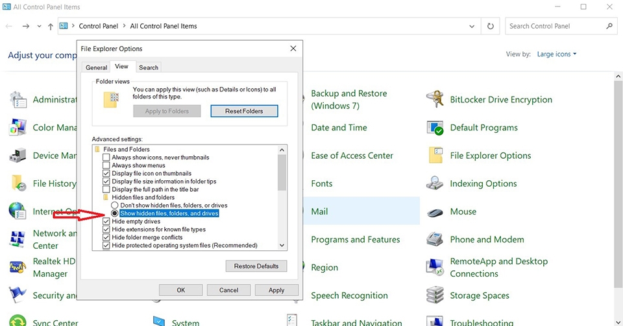Click the Apply button
The width and height of the screenshot is (623, 326).
(276, 290)
